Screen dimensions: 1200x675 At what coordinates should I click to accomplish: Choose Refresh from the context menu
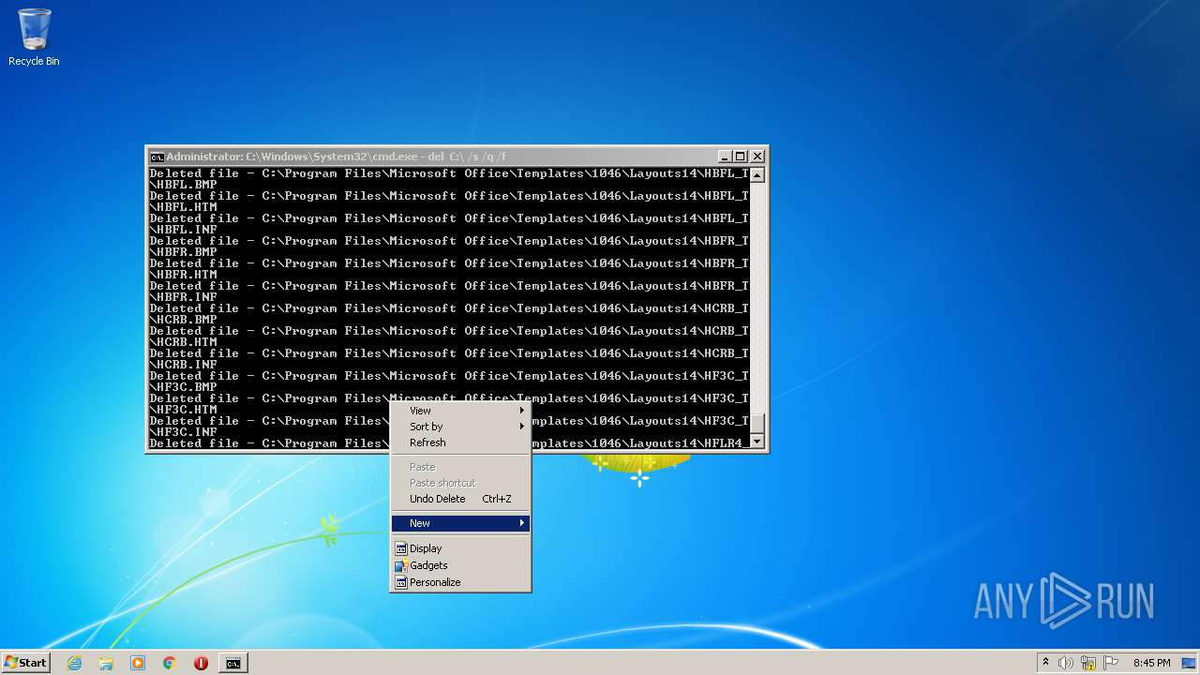[x=460, y=442]
